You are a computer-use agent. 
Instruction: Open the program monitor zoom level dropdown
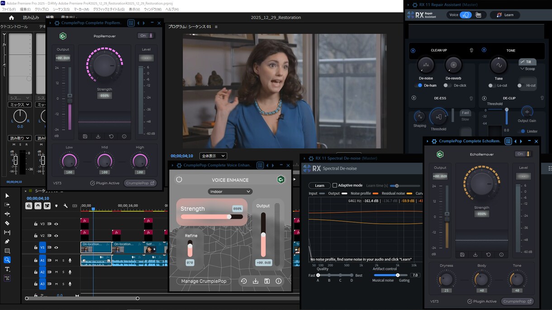coord(214,156)
